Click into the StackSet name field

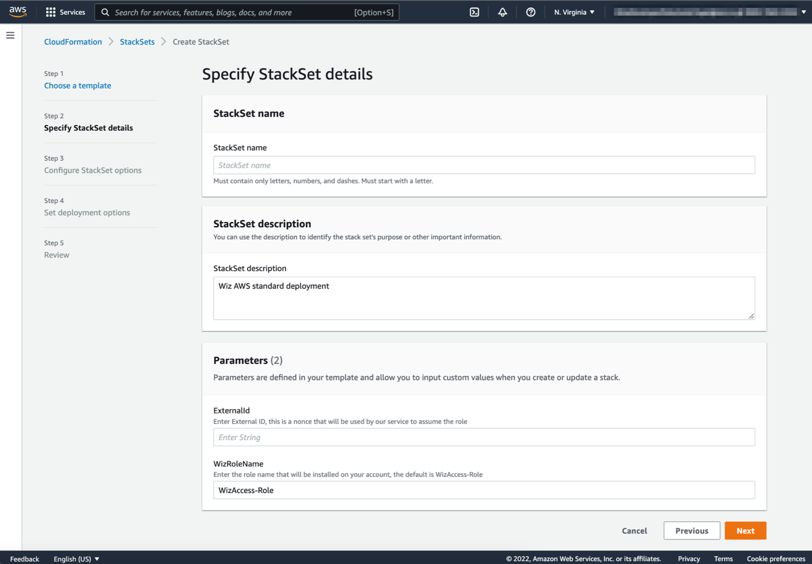[484, 165]
